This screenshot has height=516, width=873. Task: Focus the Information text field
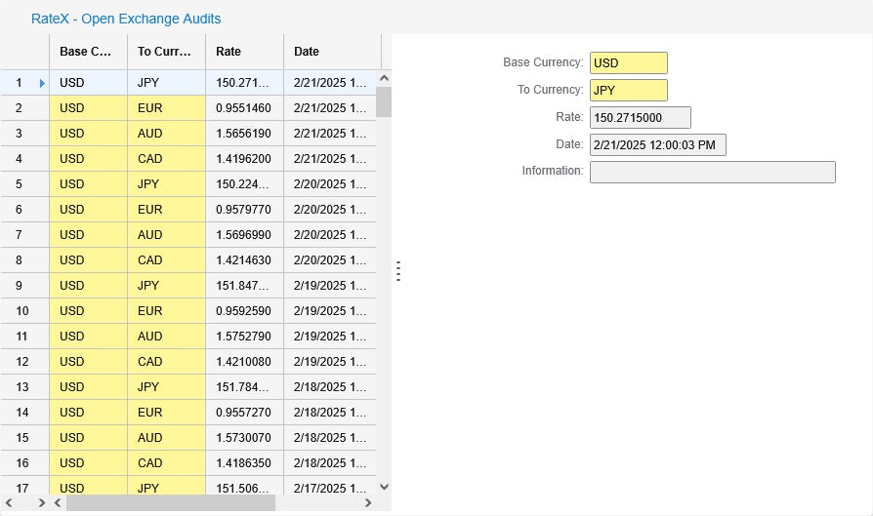tap(712, 172)
